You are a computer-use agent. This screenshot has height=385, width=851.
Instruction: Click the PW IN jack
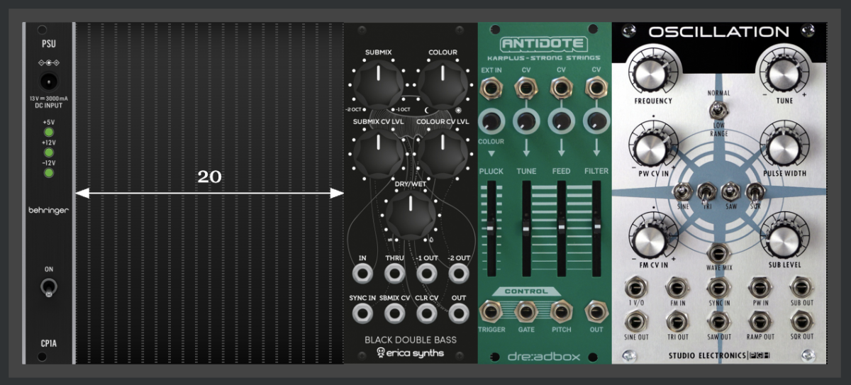[760, 287]
